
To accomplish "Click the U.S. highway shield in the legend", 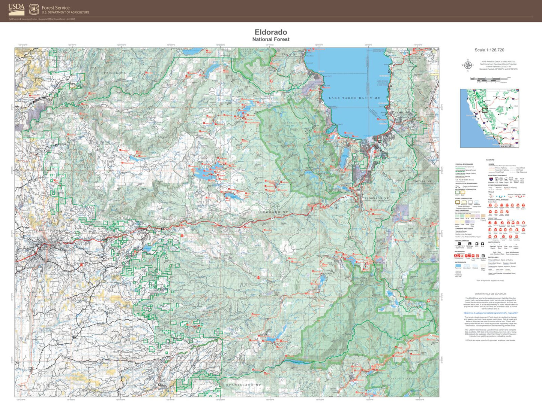I will (x=496, y=179).
